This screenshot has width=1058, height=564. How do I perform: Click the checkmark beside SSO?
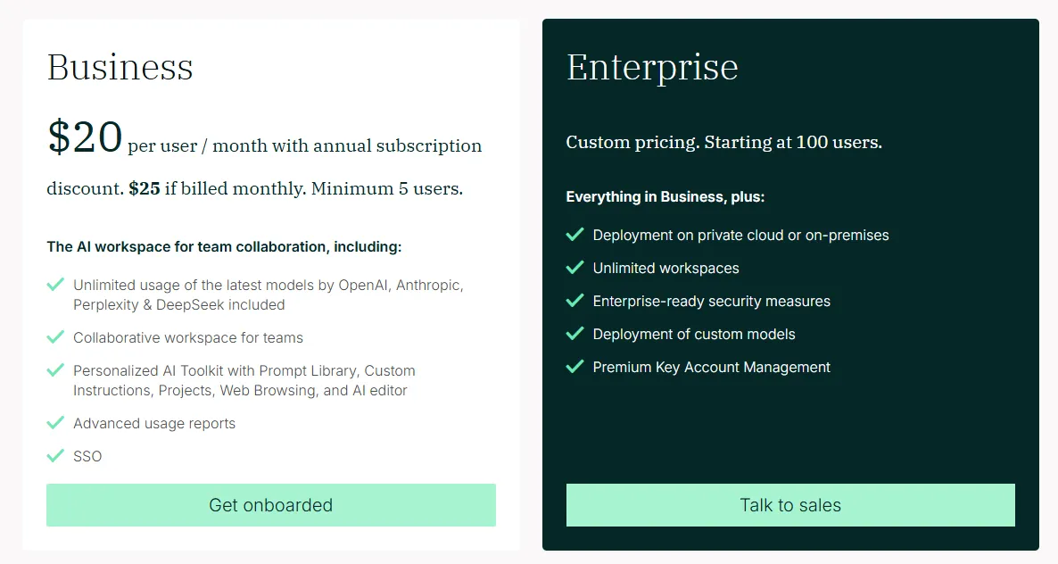[x=55, y=455]
